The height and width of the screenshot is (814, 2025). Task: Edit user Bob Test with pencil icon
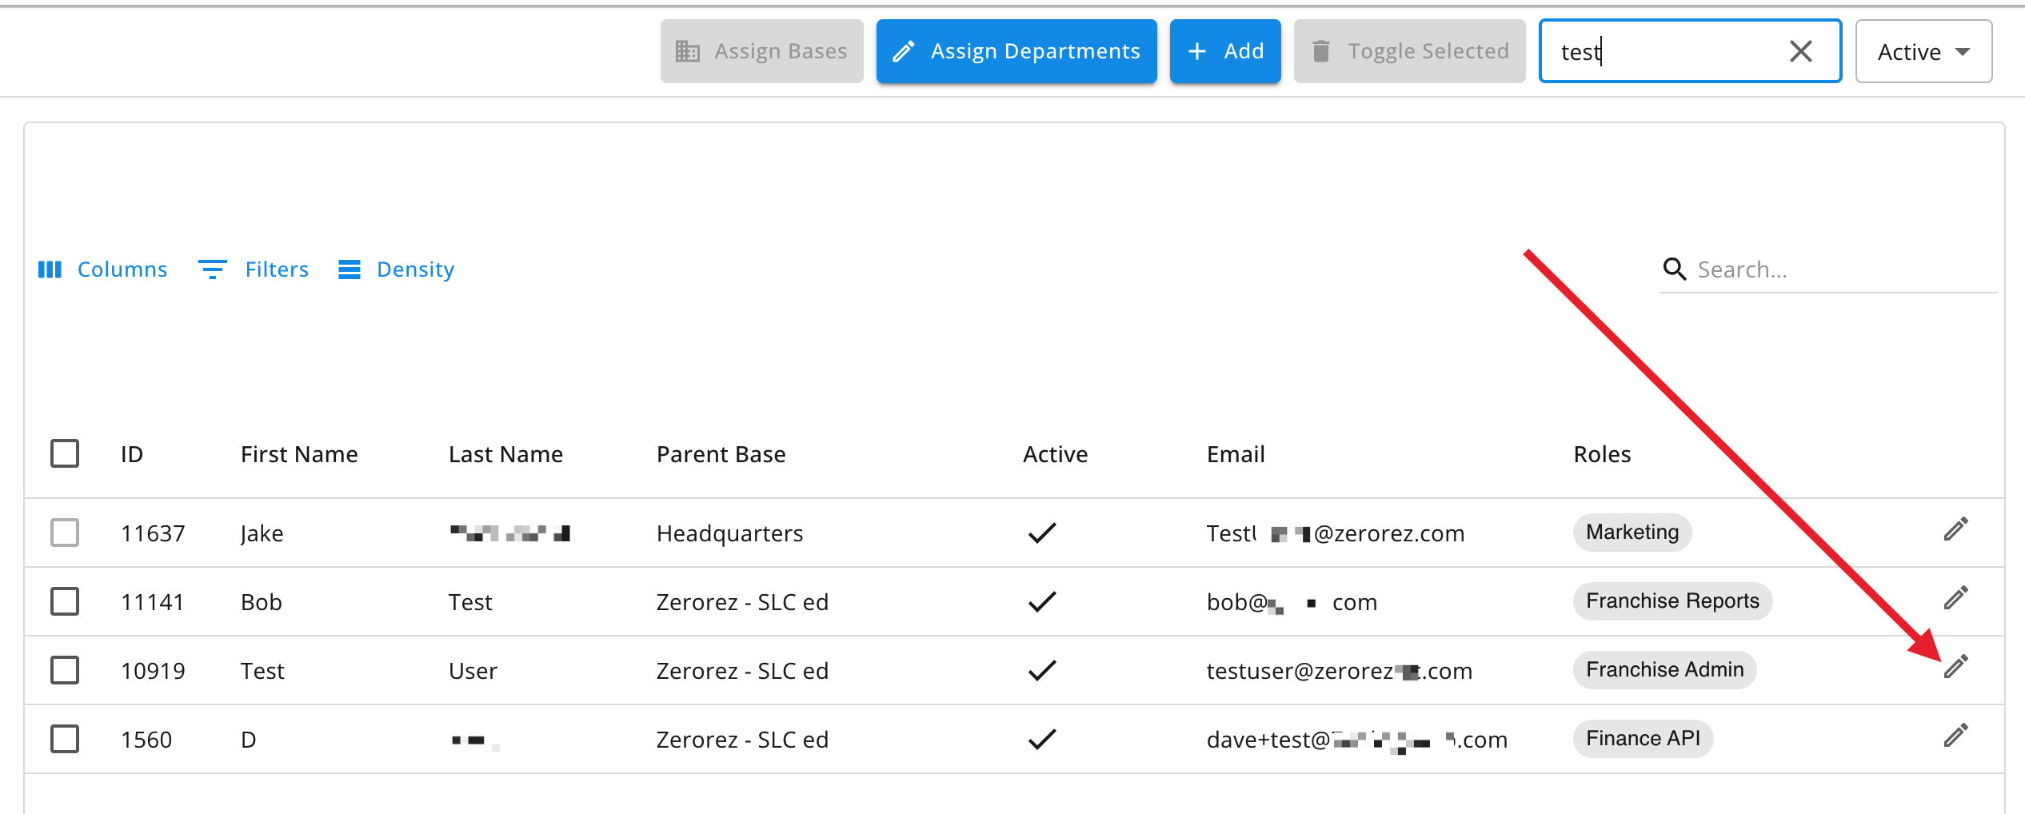tap(1955, 598)
